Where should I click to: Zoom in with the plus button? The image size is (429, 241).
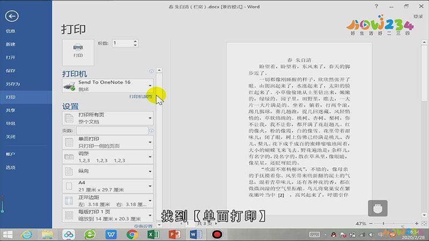pos(417,223)
